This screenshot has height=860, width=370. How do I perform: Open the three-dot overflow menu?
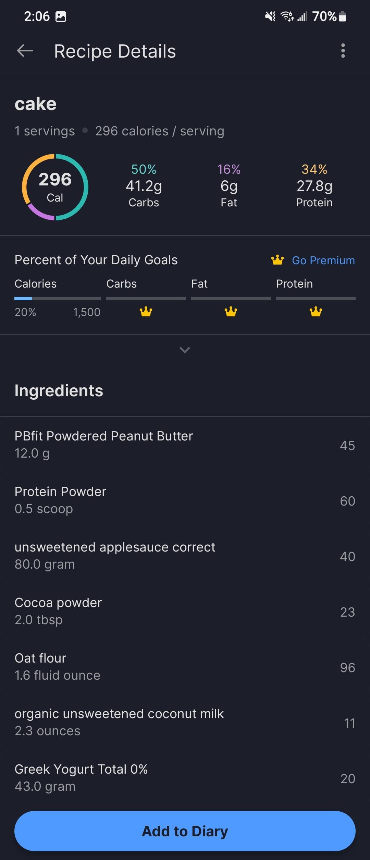(x=343, y=51)
